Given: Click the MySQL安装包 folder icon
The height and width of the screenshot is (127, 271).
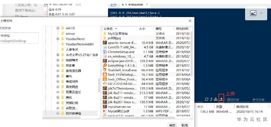Looking at the screenshot, I should pos(105,33).
